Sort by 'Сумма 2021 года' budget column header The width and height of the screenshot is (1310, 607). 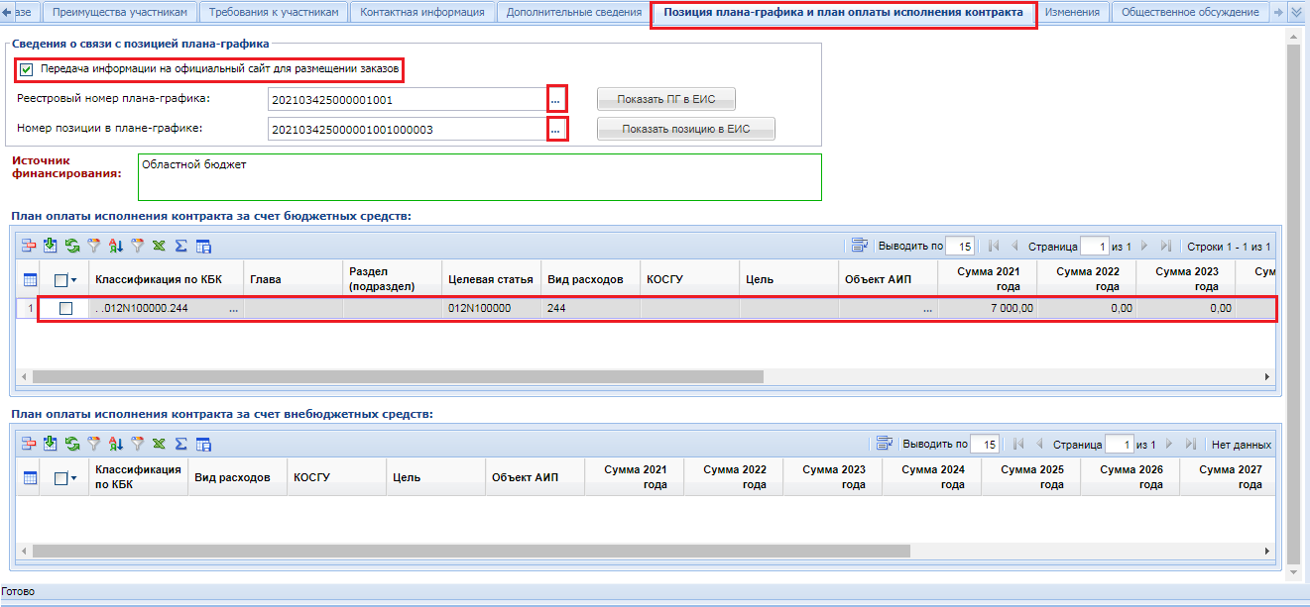pyautogui.click(x=987, y=280)
